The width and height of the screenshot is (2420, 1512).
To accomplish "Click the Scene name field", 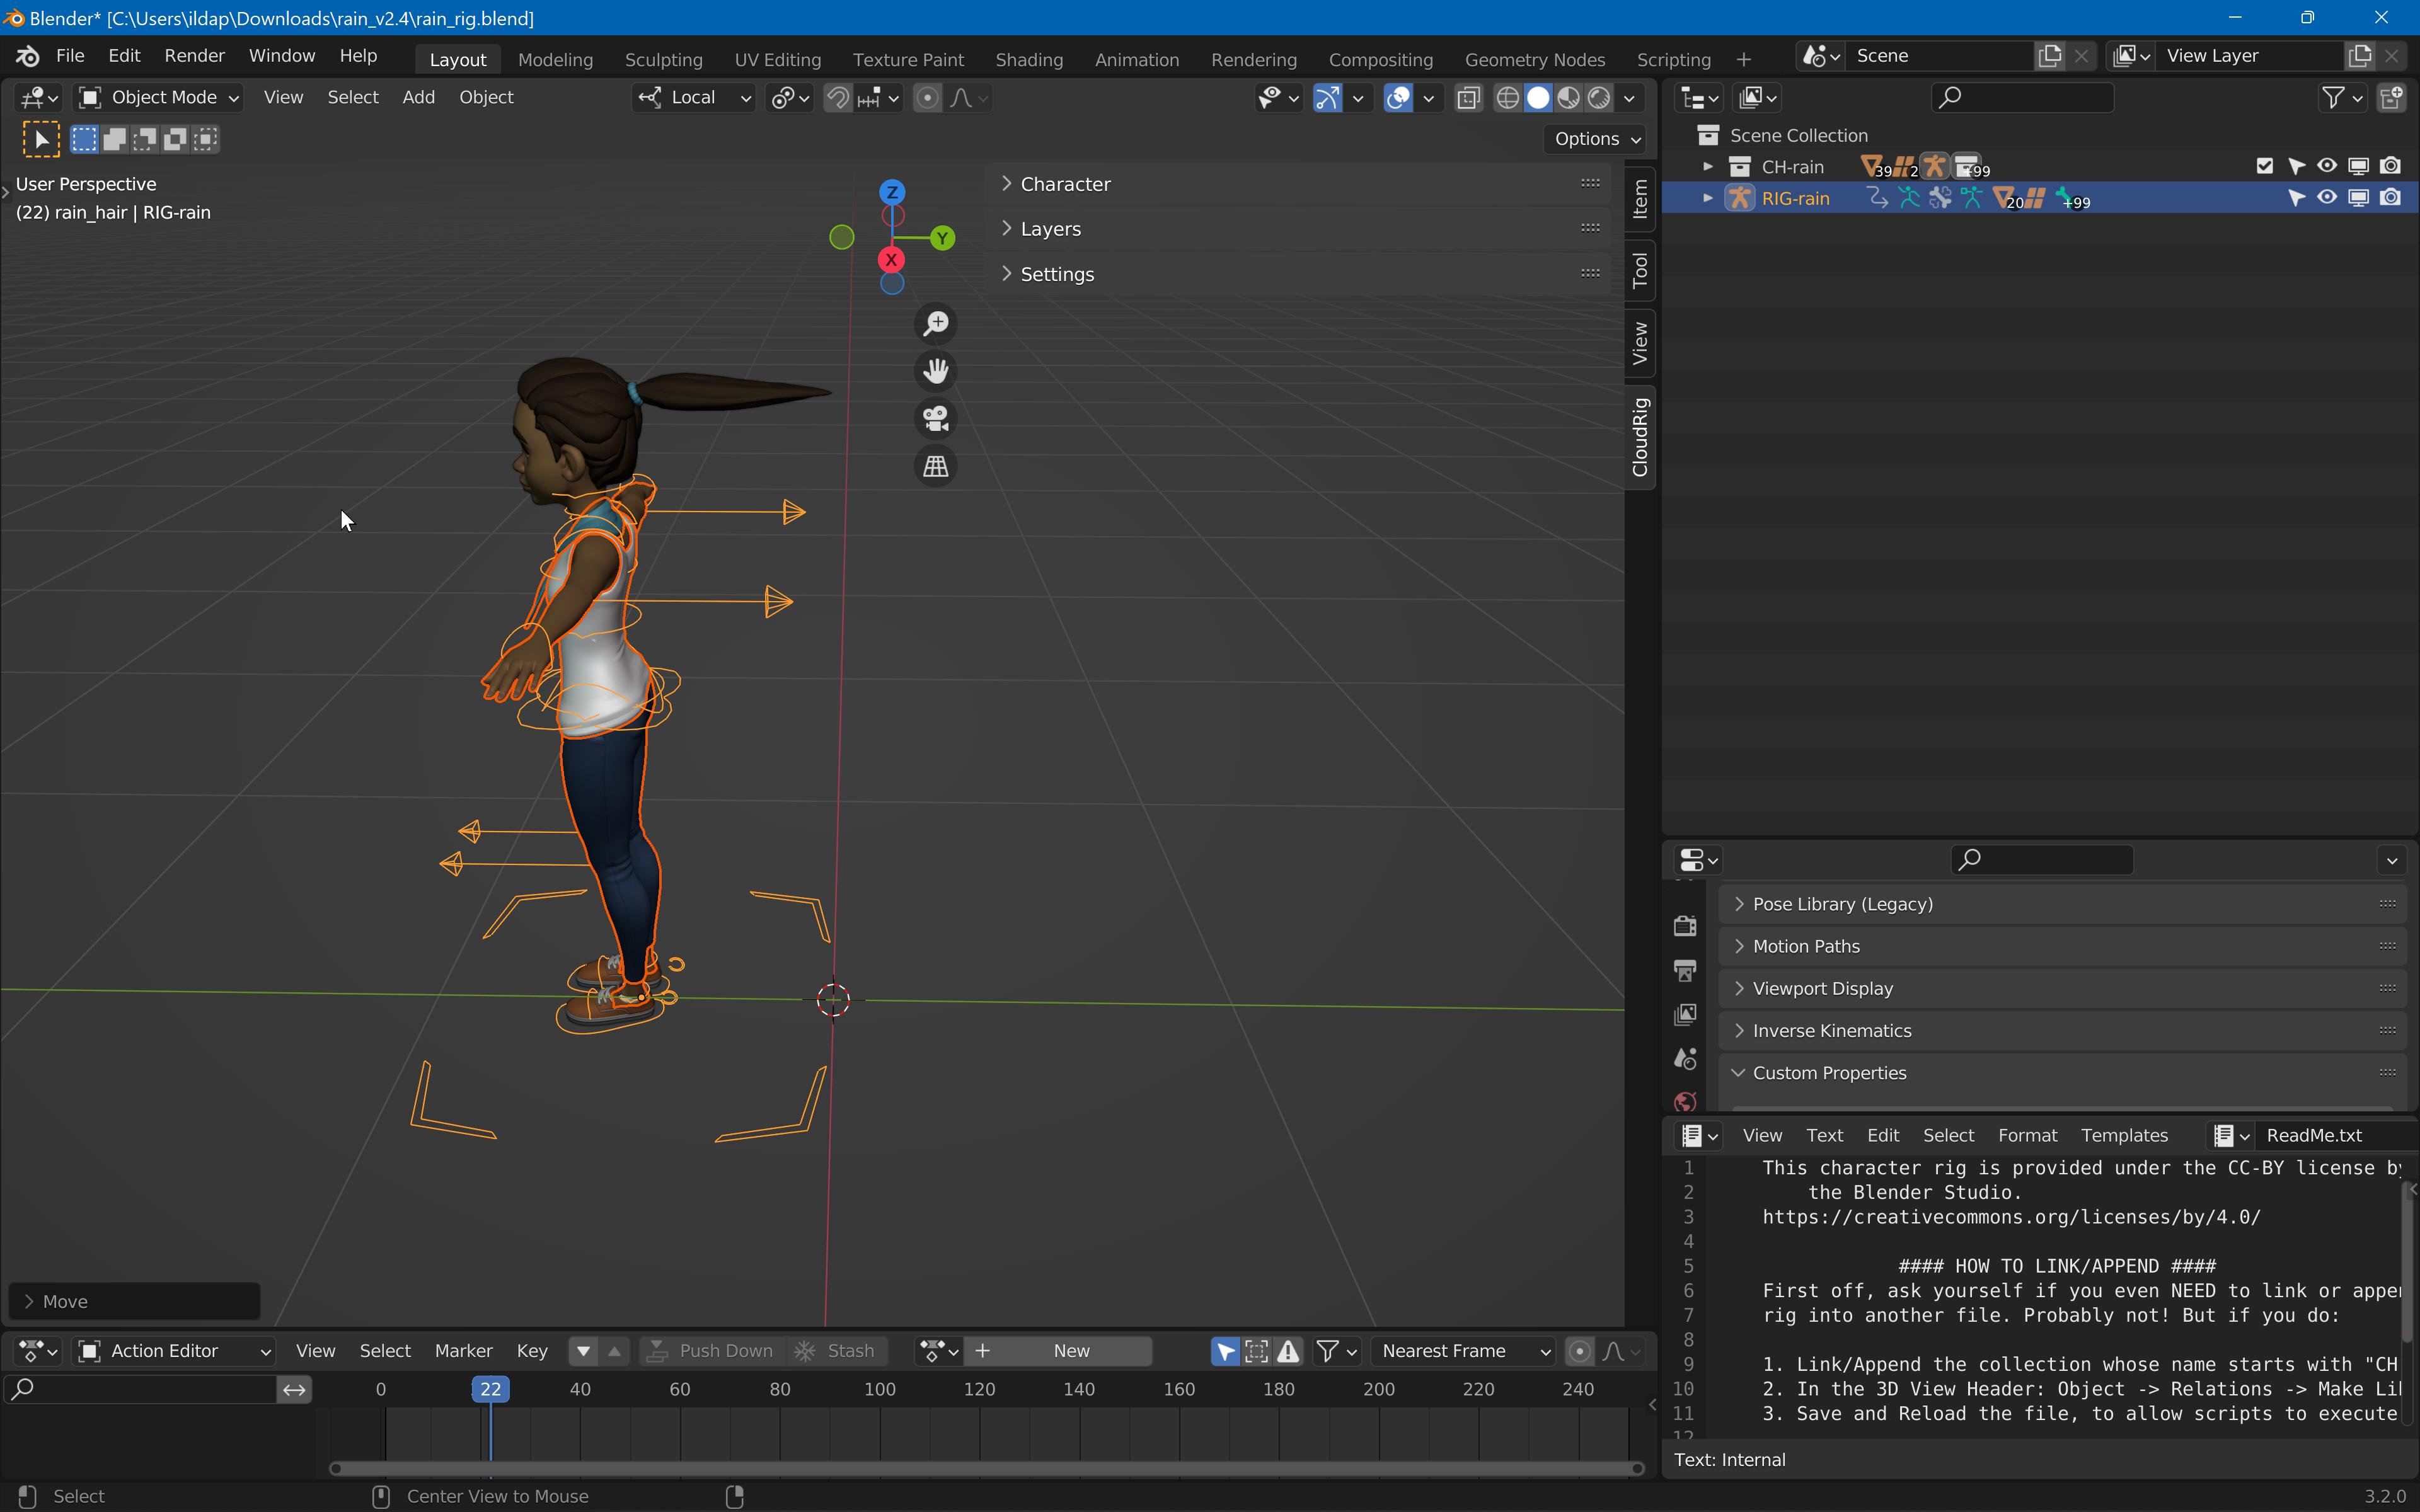I will 1939,56.
